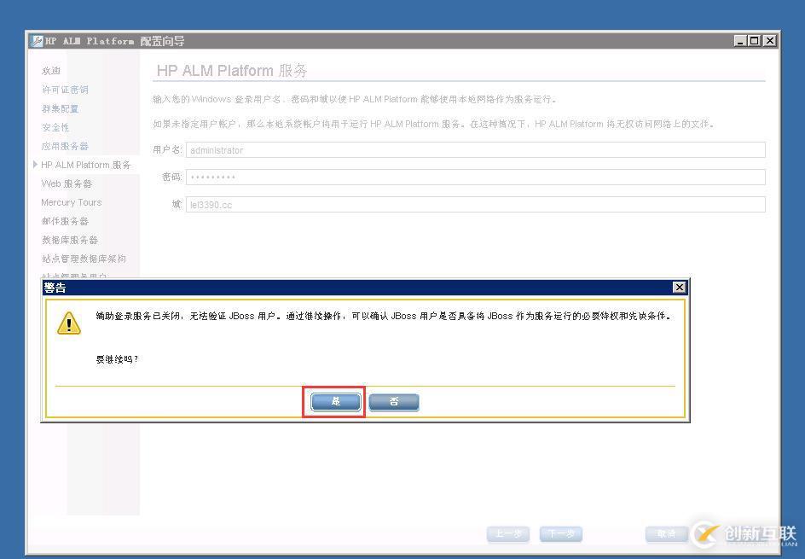Select 数据库服务器 from the wizard navigation
805x559 pixels.
click(x=69, y=240)
